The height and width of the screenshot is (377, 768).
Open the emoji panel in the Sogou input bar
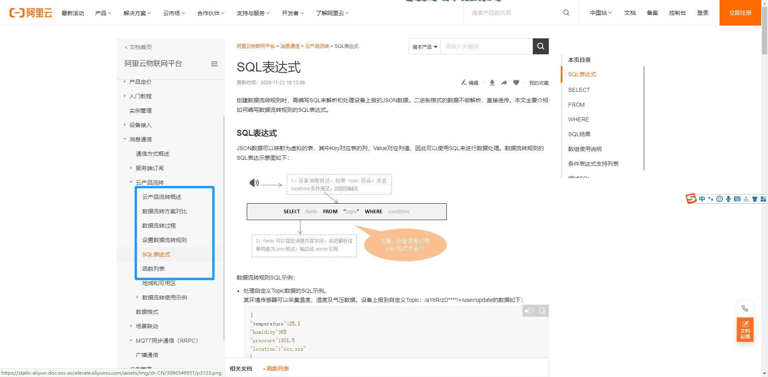(720, 199)
